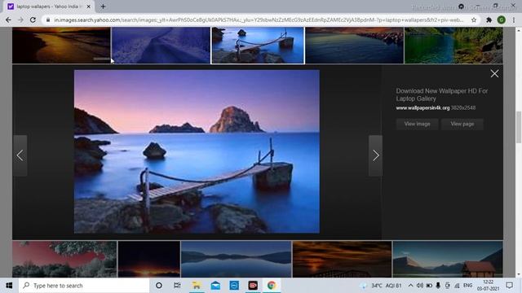This screenshot has width=522, height=293.
Task: Click the taskbar search box
Action: (84, 286)
